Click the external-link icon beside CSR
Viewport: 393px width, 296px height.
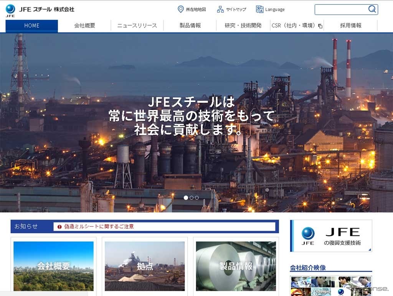pos(320,26)
